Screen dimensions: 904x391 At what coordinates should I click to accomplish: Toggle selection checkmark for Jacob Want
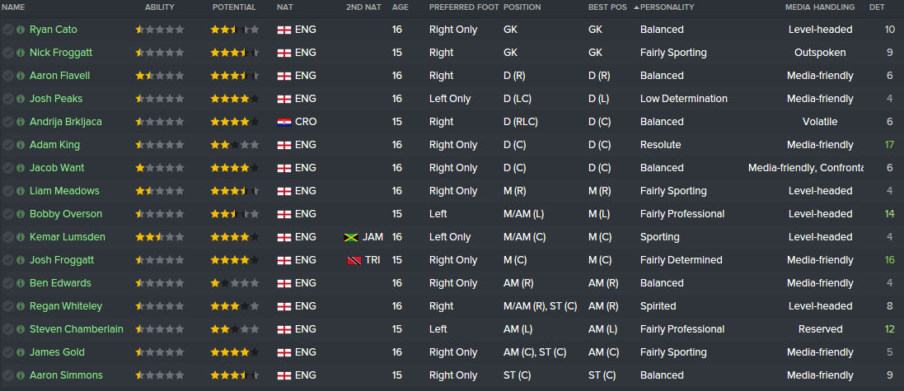click(7, 168)
